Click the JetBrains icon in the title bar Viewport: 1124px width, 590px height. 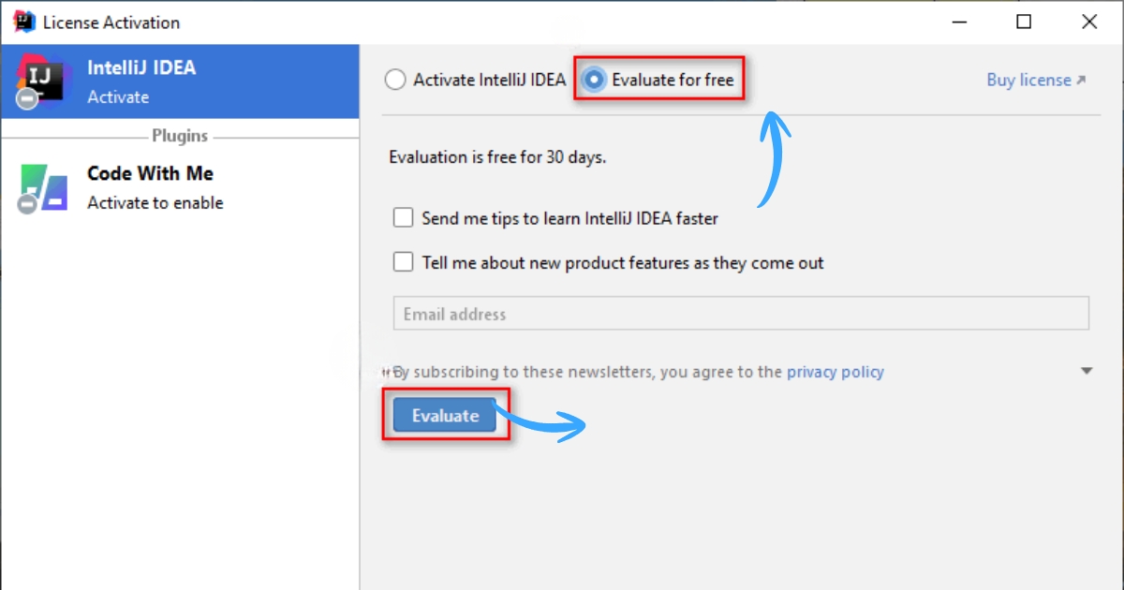coord(24,22)
